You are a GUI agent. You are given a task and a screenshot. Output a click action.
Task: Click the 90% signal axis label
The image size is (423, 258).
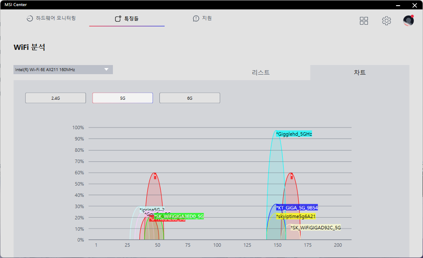[x=79, y=139]
